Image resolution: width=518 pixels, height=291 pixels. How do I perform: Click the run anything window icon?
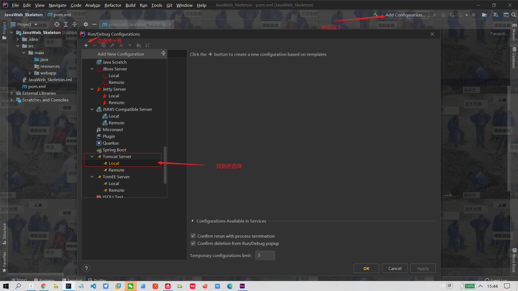point(506,15)
